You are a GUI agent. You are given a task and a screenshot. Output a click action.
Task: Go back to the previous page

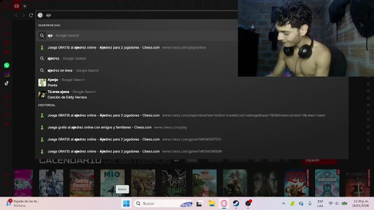16,15
